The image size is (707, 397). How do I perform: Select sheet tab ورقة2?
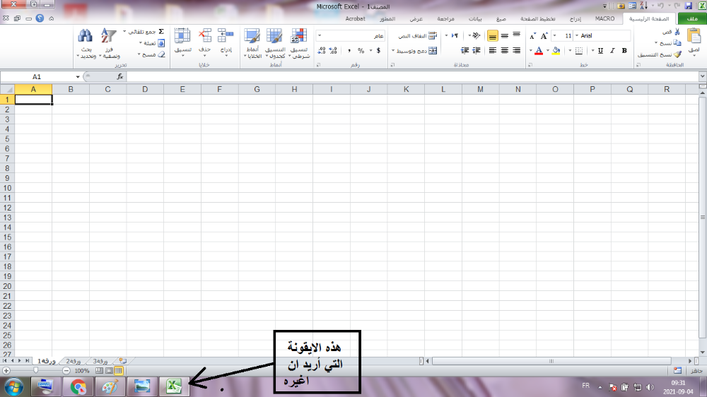[x=74, y=361]
